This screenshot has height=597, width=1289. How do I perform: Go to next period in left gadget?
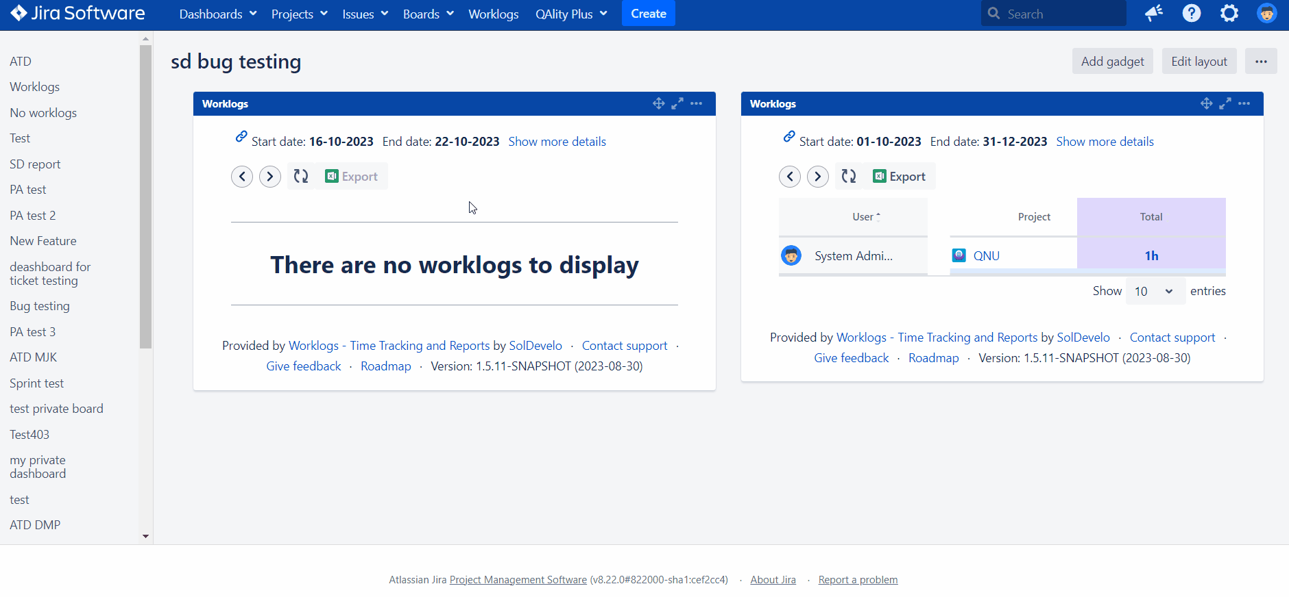[270, 177]
